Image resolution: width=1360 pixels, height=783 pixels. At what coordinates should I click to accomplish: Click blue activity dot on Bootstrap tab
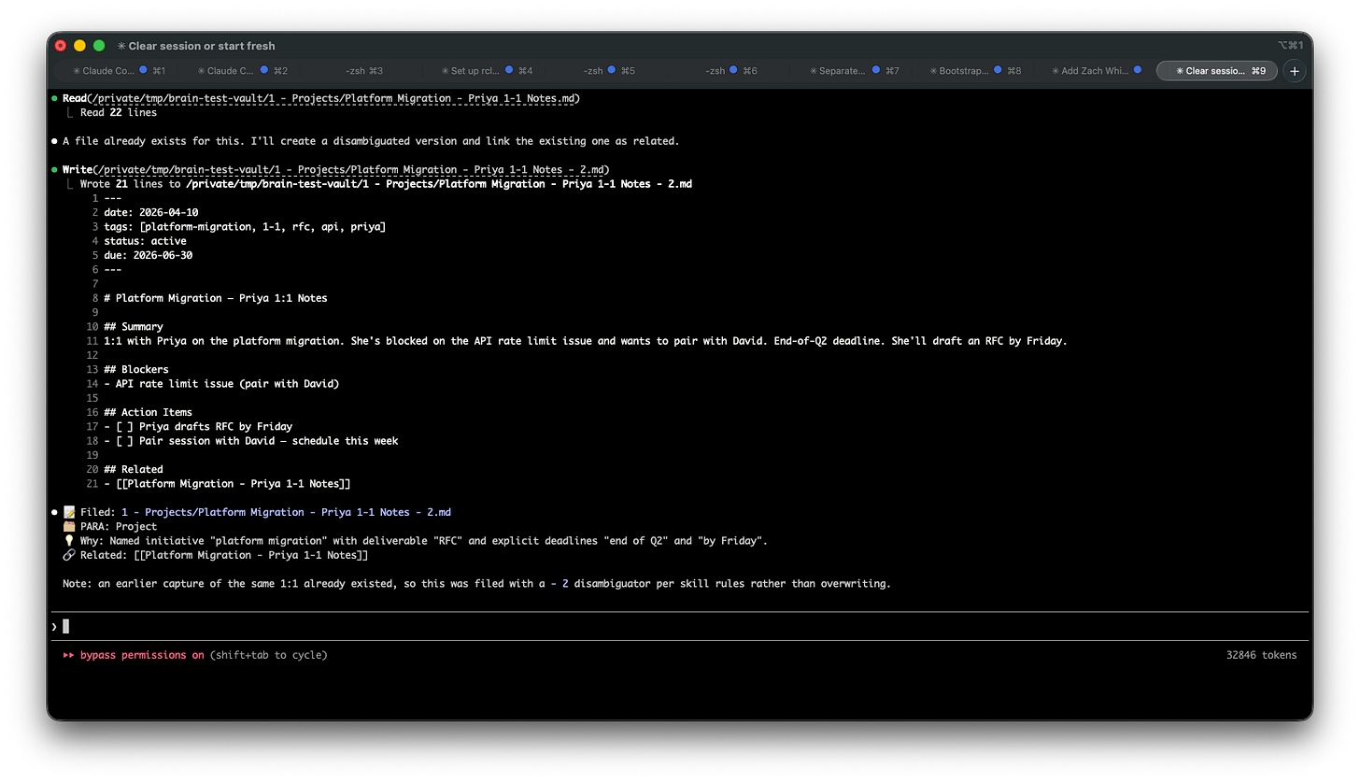[998, 70]
